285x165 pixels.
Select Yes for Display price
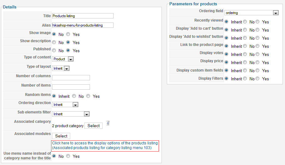tap(257, 62)
